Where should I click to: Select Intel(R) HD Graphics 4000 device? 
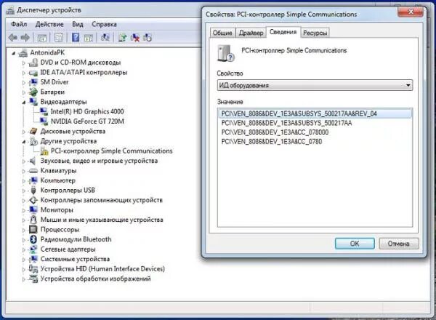coord(87,111)
